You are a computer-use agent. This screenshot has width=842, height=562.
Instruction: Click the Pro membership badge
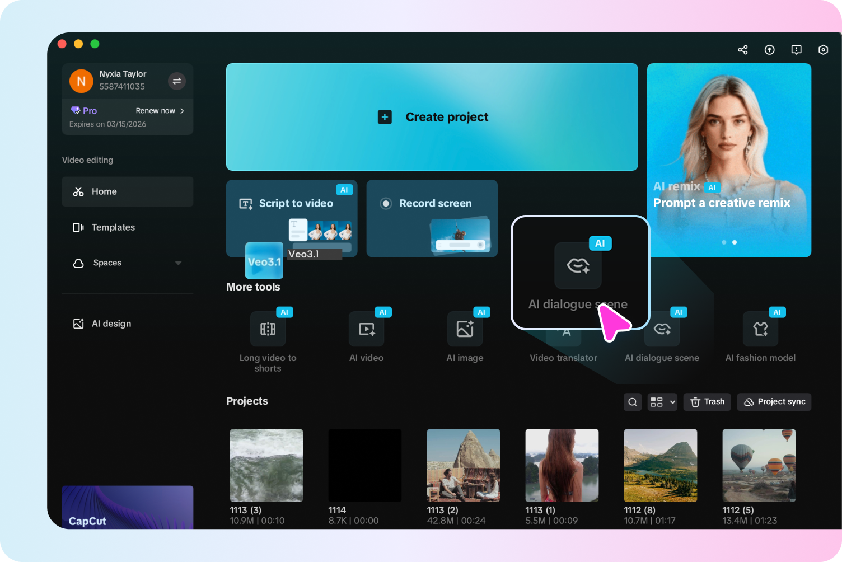[x=83, y=111]
